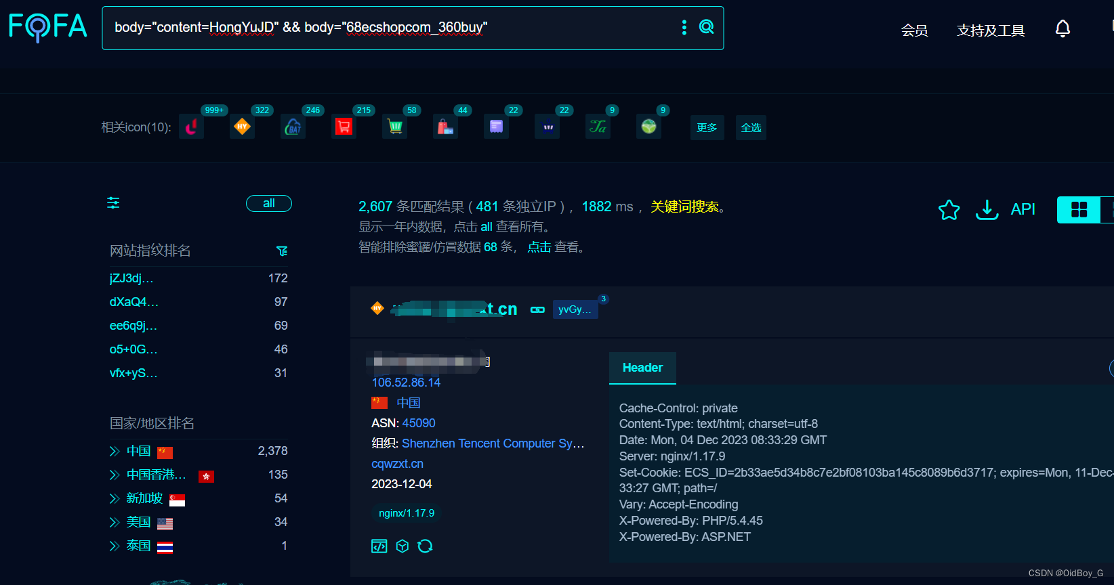
Task: Select the related icon with 999+ results
Action: point(191,127)
